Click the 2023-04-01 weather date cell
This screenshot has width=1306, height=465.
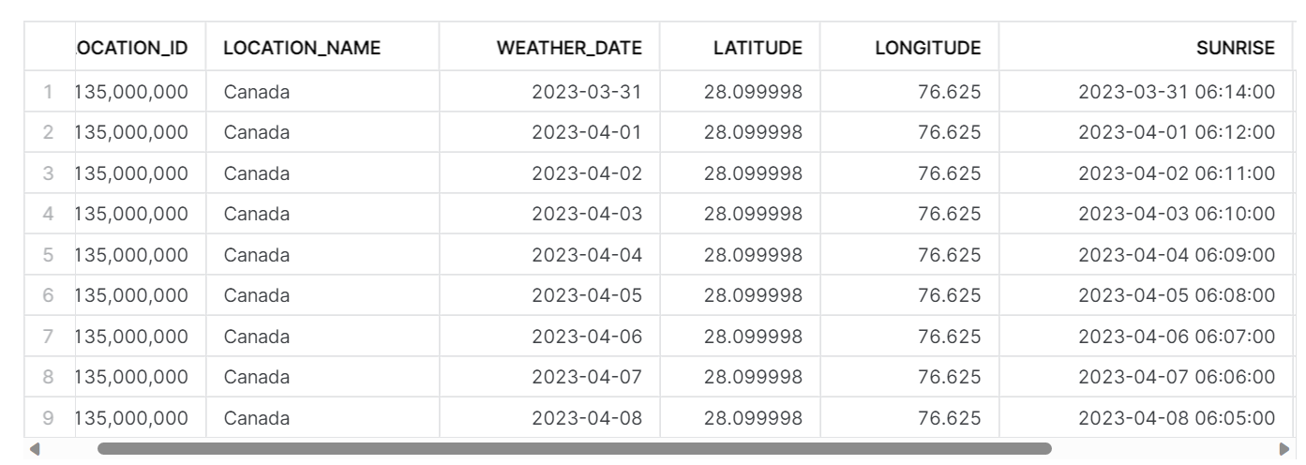pos(587,132)
